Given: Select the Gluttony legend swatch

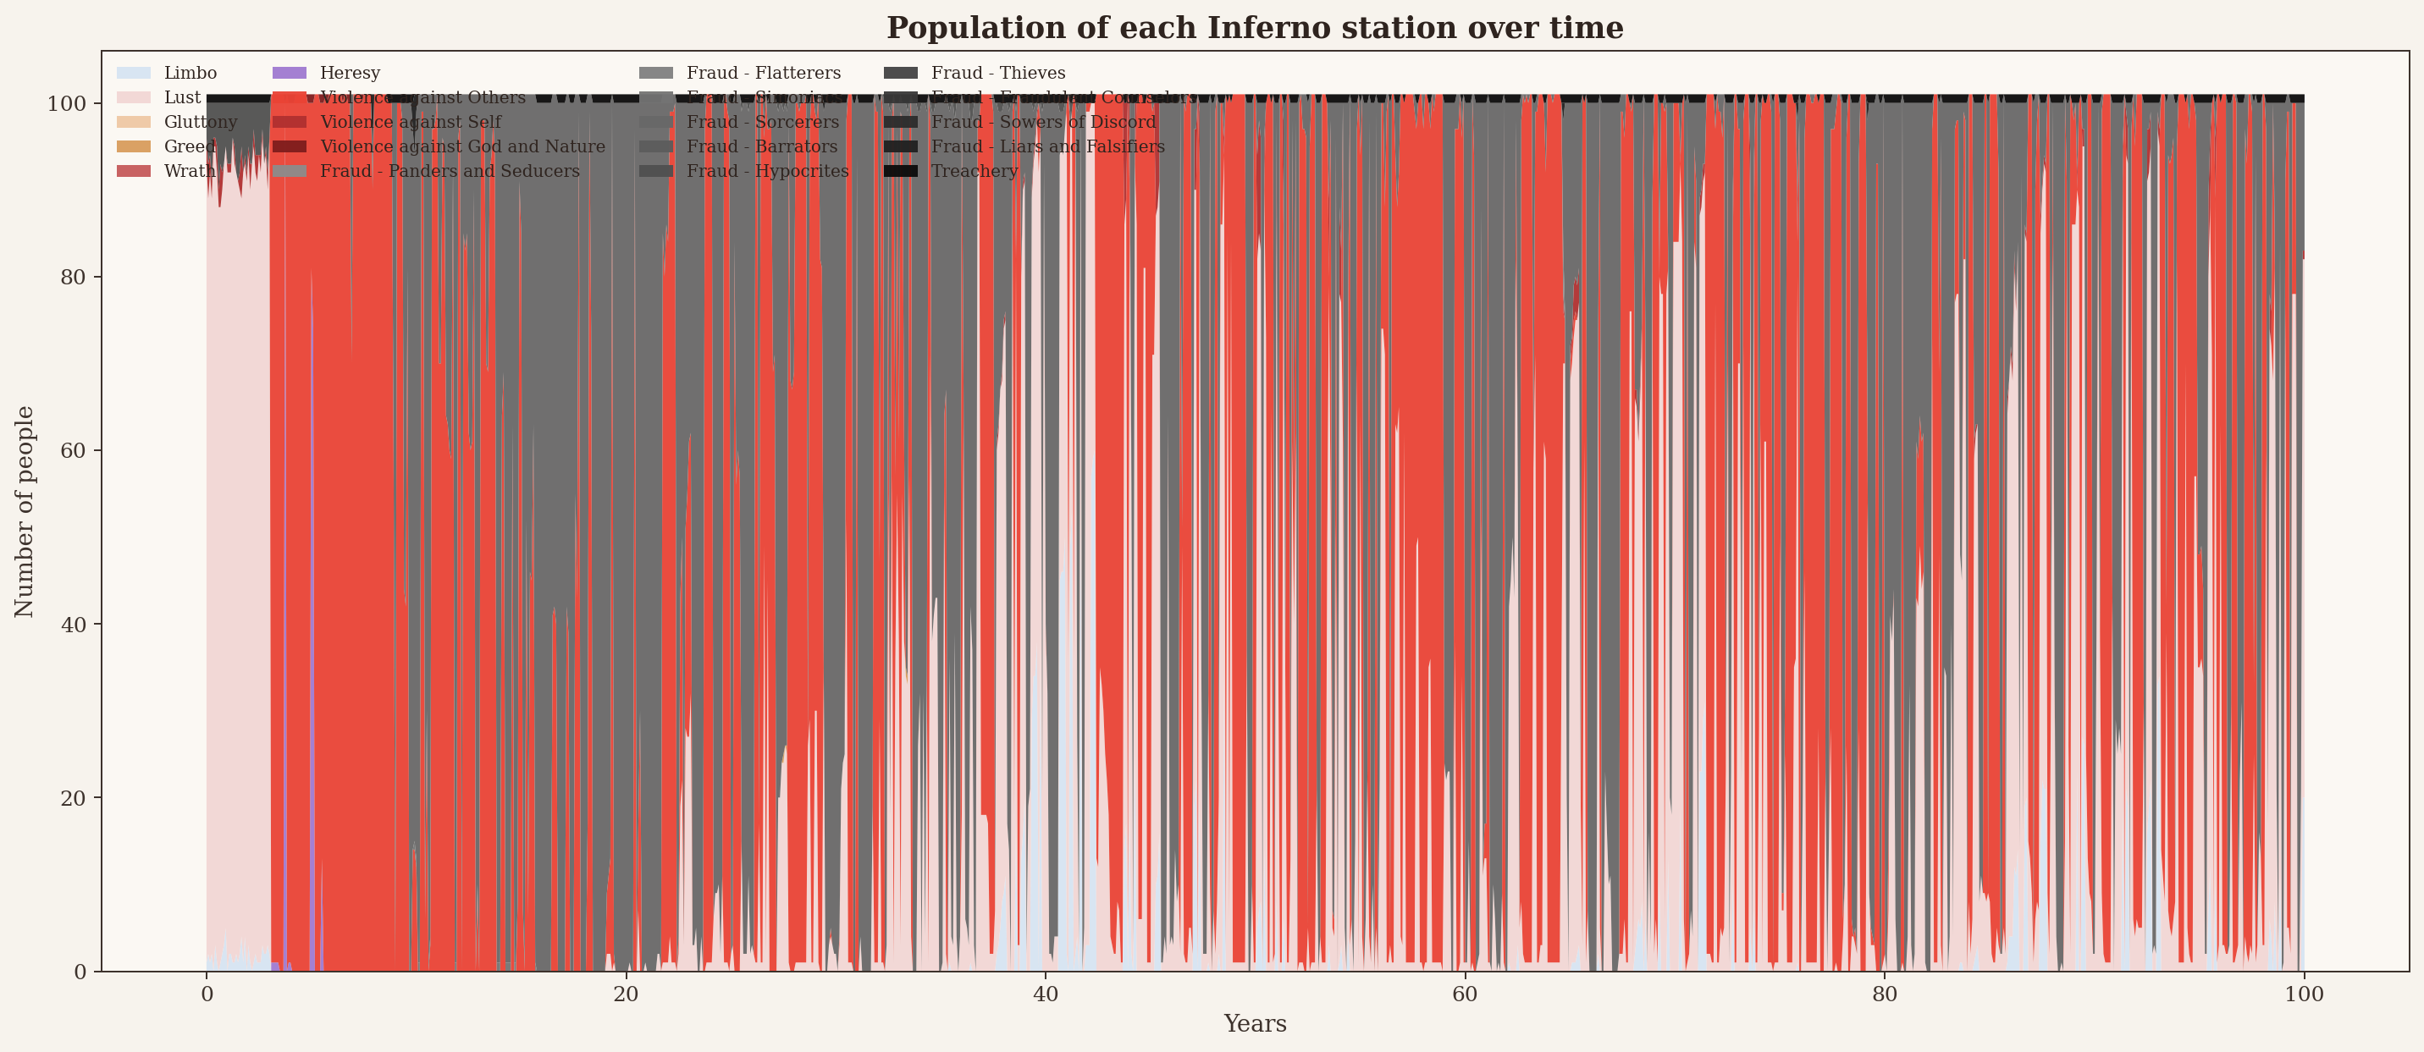Looking at the screenshot, I should [133, 123].
